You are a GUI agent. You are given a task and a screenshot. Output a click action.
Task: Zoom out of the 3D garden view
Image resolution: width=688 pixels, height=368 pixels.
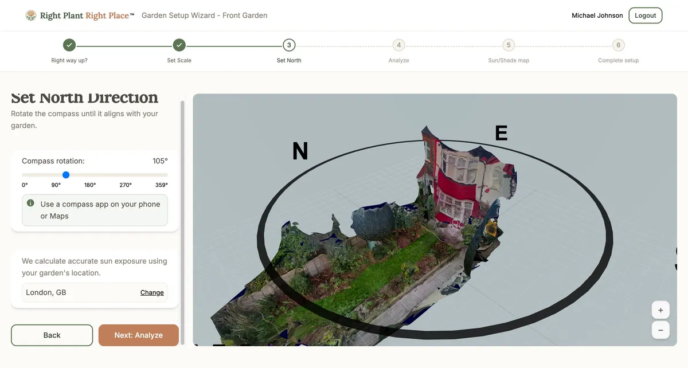click(660, 330)
